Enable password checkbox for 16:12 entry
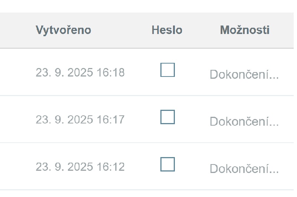 pos(167,164)
